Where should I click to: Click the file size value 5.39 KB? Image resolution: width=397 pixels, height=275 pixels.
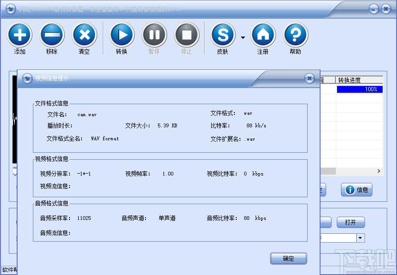tap(167, 125)
